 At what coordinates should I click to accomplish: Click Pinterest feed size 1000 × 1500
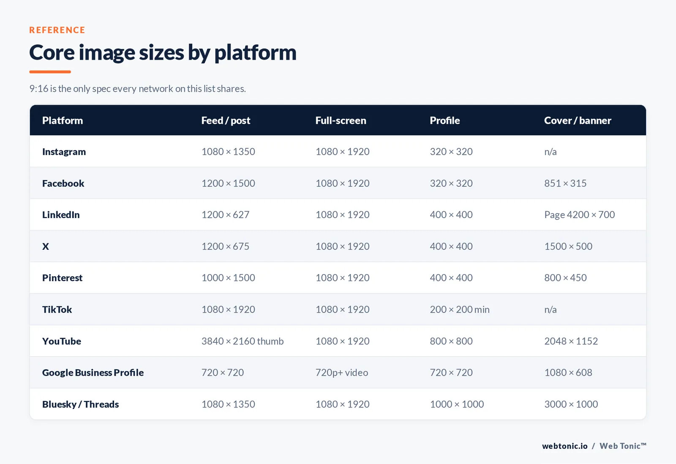tap(228, 278)
